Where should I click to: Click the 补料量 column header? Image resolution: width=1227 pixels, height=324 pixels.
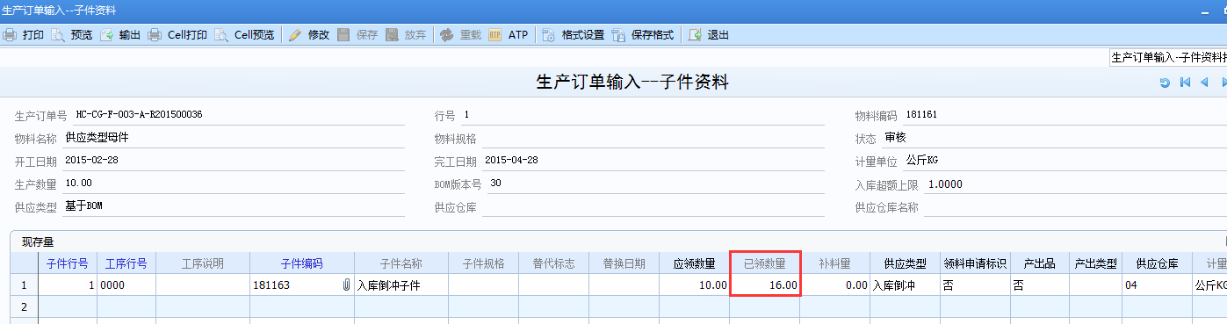pos(835,263)
